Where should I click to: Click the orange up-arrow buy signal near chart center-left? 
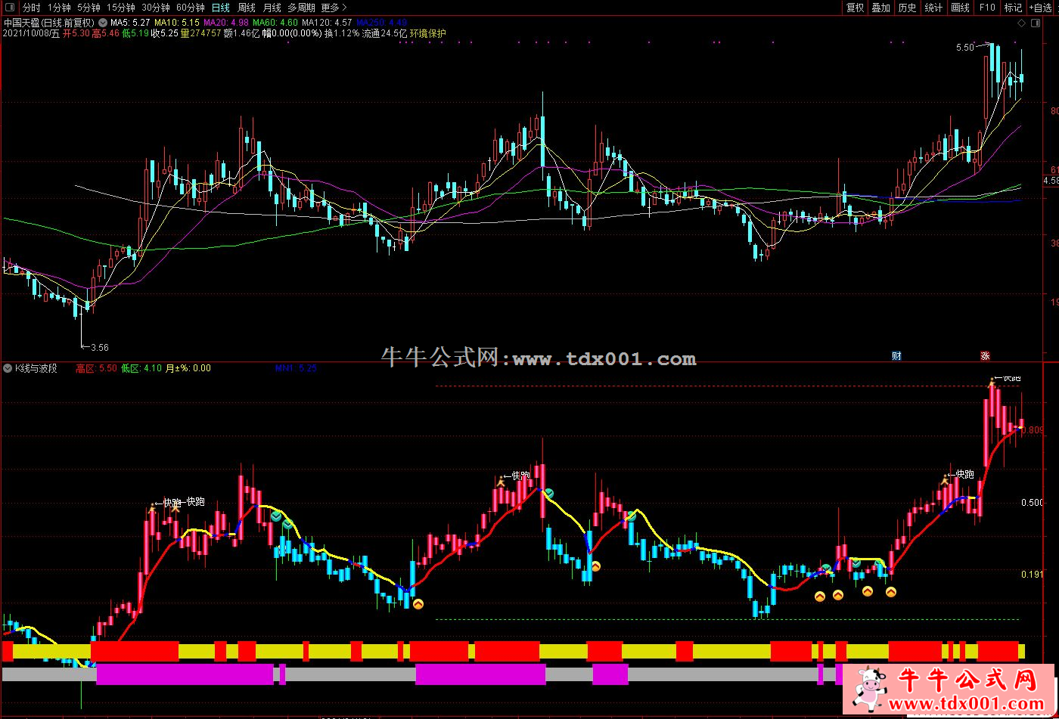point(418,603)
